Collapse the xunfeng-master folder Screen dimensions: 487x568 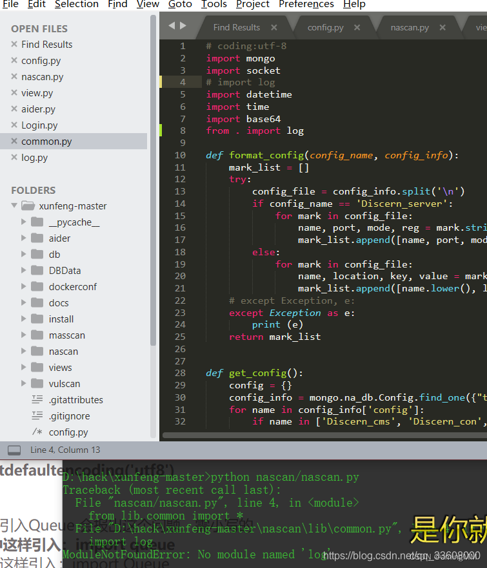[x=14, y=205]
